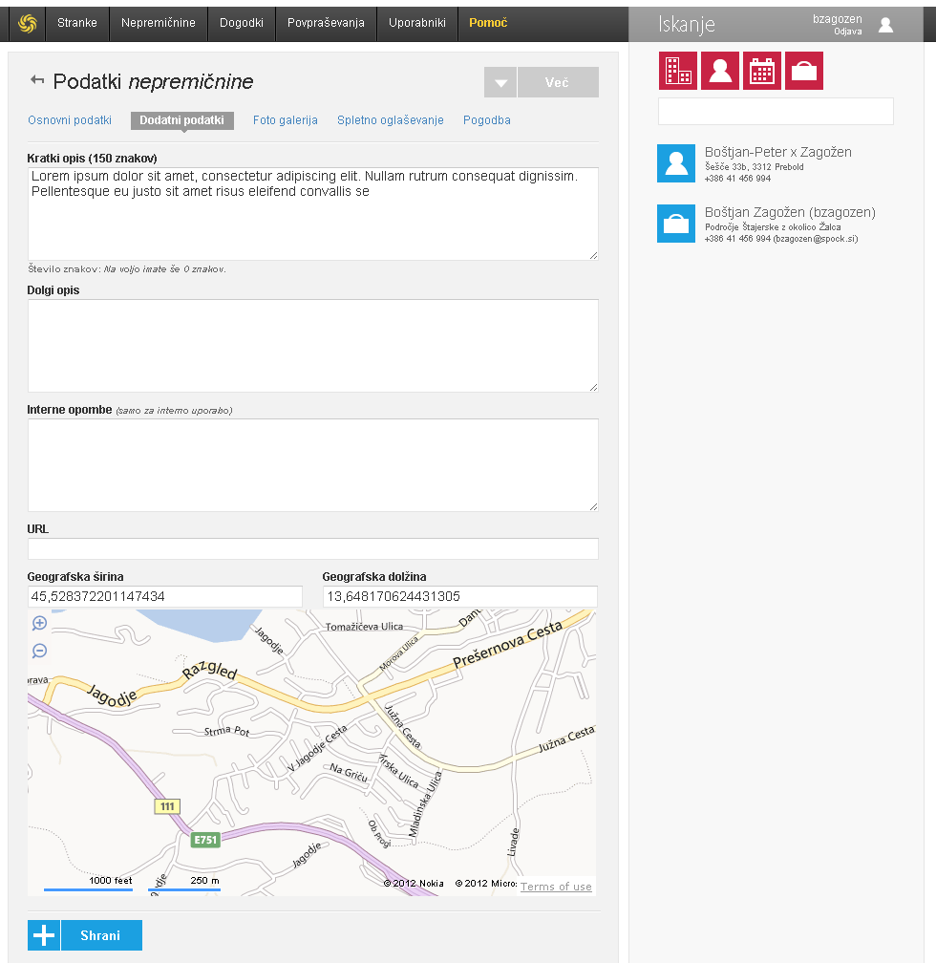Click into the Iskanje search field
Viewport: 936px width, 963px height.
point(776,111)
